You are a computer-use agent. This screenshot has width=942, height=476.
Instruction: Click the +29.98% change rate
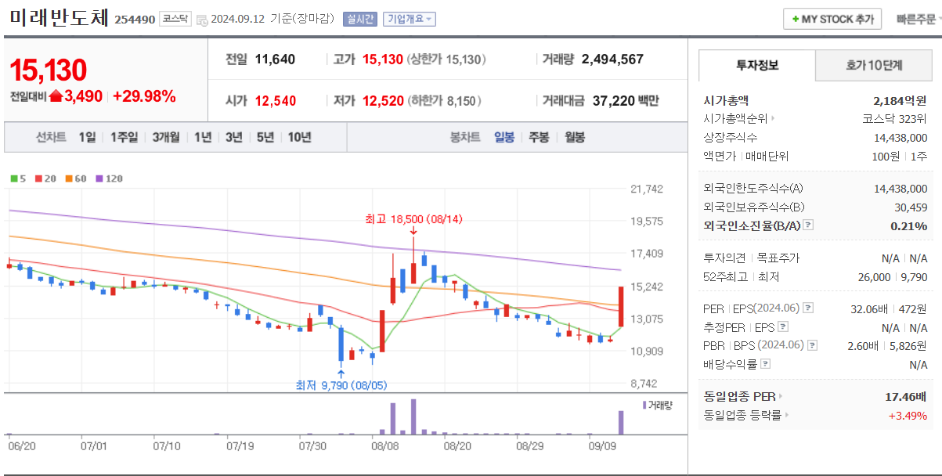(144, 96)
